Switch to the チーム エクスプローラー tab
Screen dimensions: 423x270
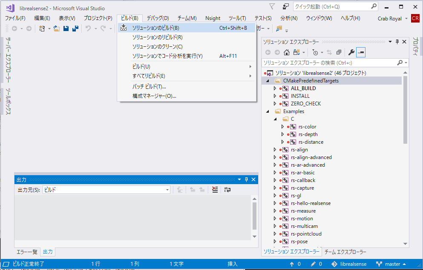(345, 252)
